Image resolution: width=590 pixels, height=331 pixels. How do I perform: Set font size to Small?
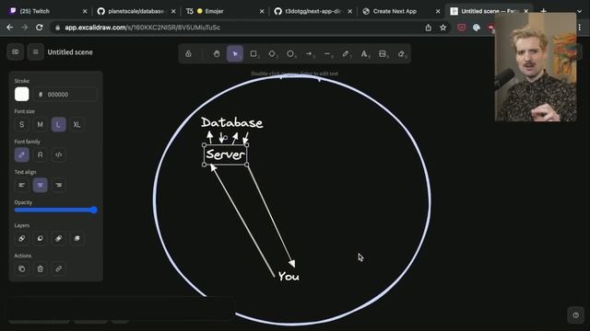[21, 125]
